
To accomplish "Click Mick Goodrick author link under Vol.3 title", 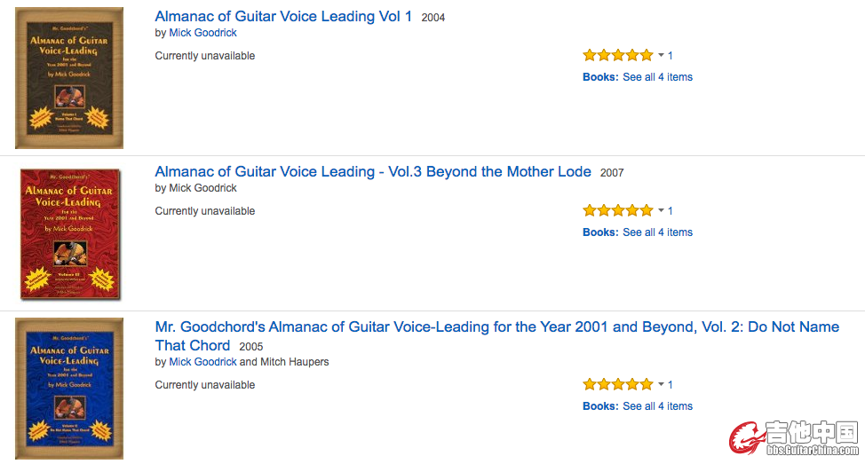I will tap(202, 188).
